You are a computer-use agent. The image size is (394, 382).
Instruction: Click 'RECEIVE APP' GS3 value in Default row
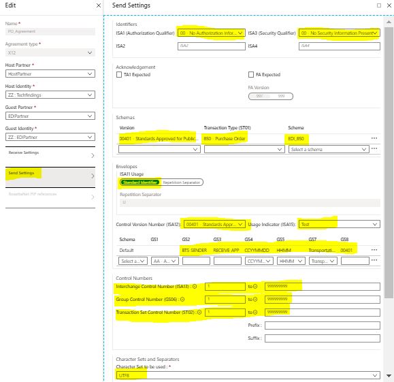coord(226,250)
